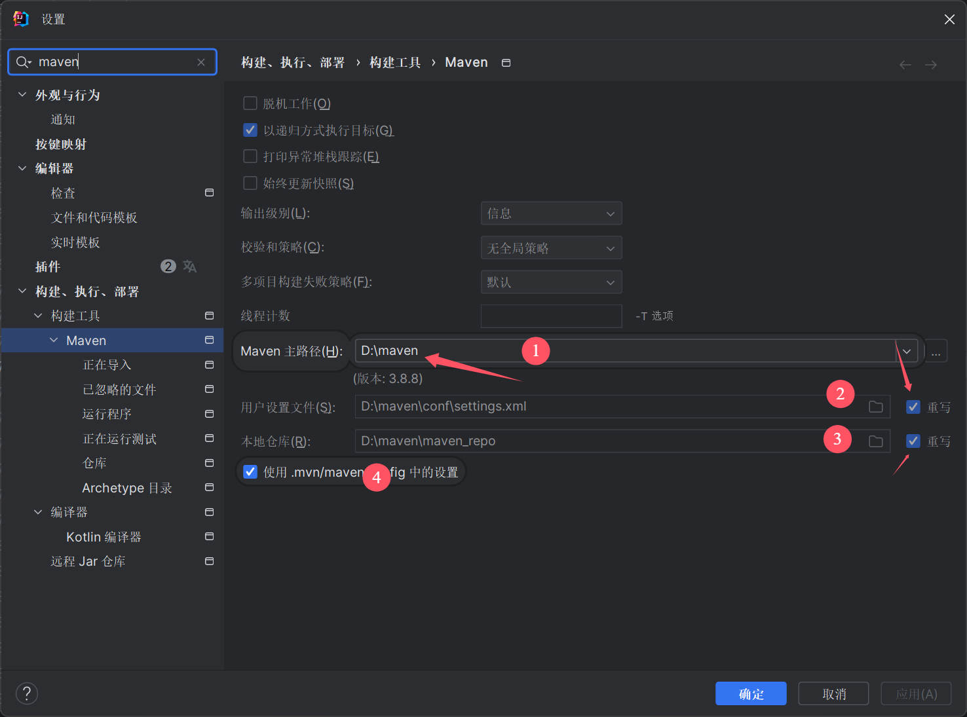Click the project-level icon beside Maven breadcrumb
The height and width of the screenshot is (717, 967).
pyautogui.click(x=506, y=63)
